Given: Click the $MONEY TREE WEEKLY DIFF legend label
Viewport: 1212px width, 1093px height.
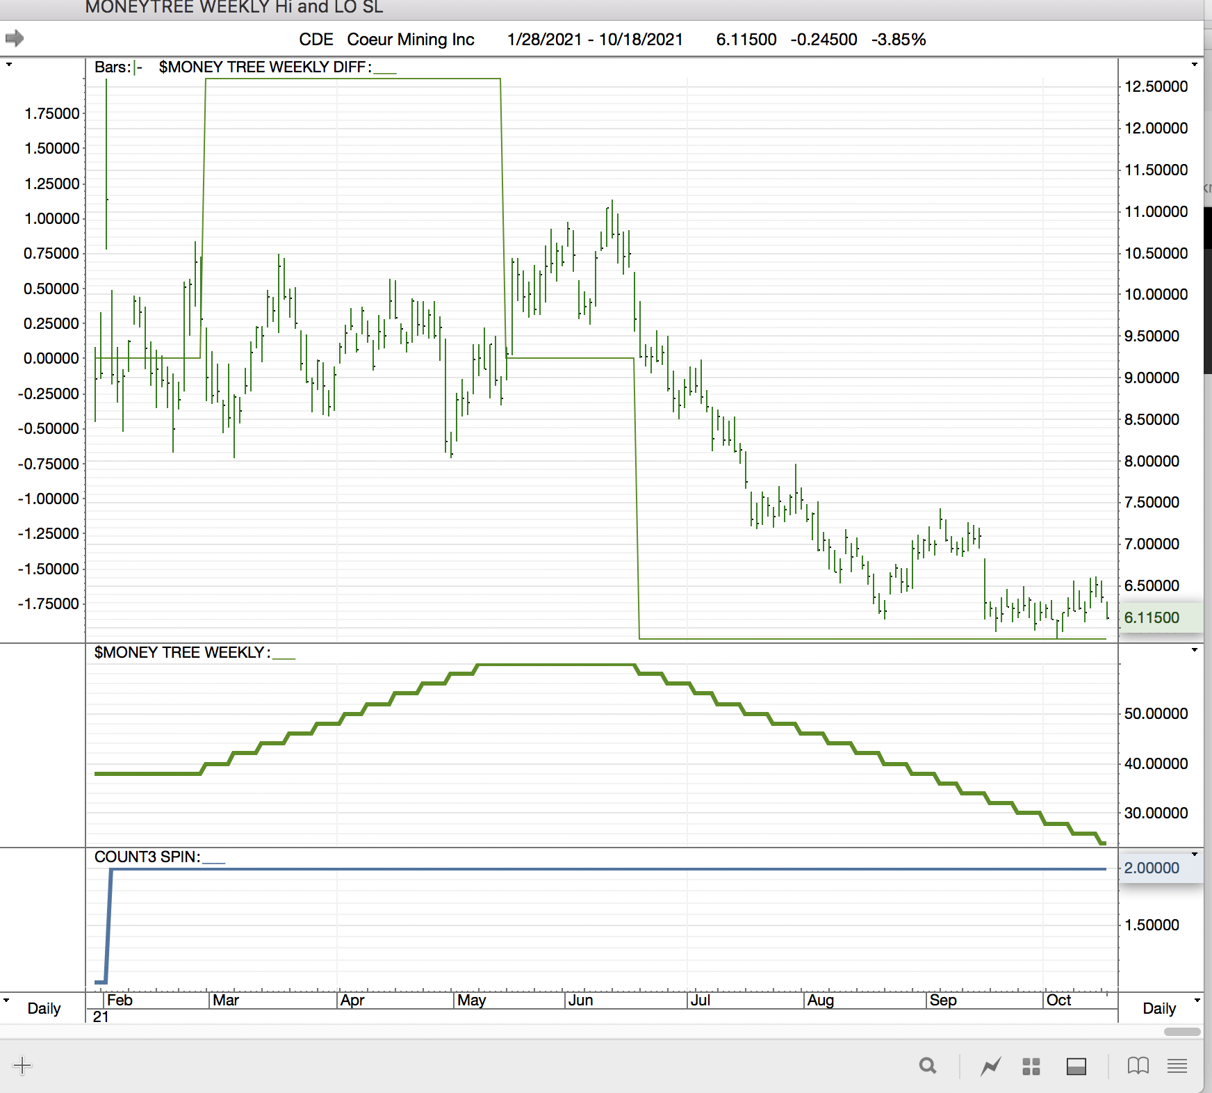Looking at the screenshot, I should coord(264,67).
